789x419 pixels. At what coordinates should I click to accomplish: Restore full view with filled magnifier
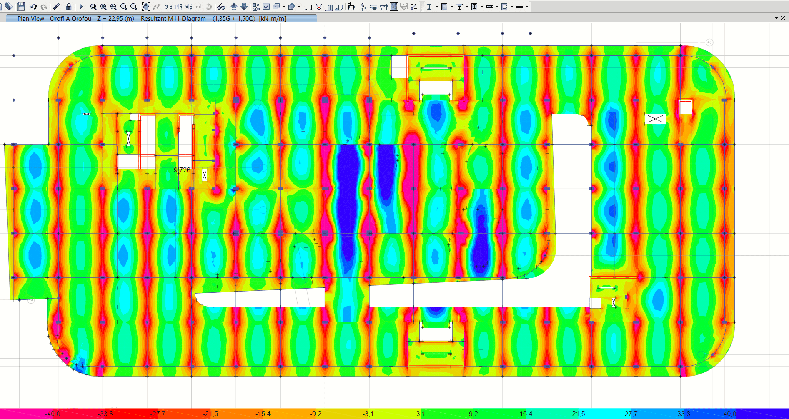point(104,7)
